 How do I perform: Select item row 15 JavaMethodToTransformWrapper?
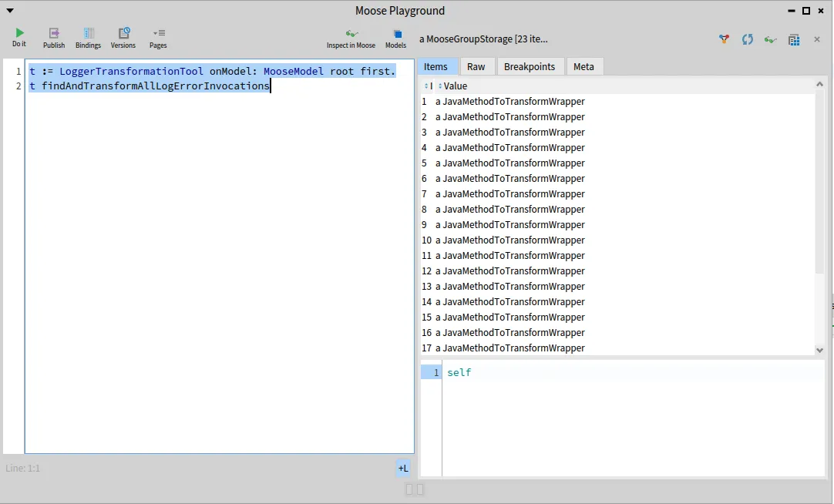pyautogui.click(x=617, y=318)
